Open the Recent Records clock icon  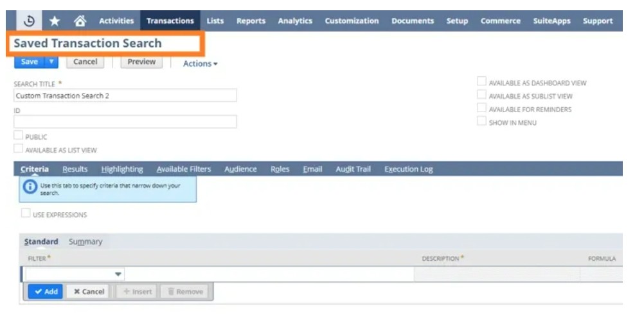click(29, 21)
